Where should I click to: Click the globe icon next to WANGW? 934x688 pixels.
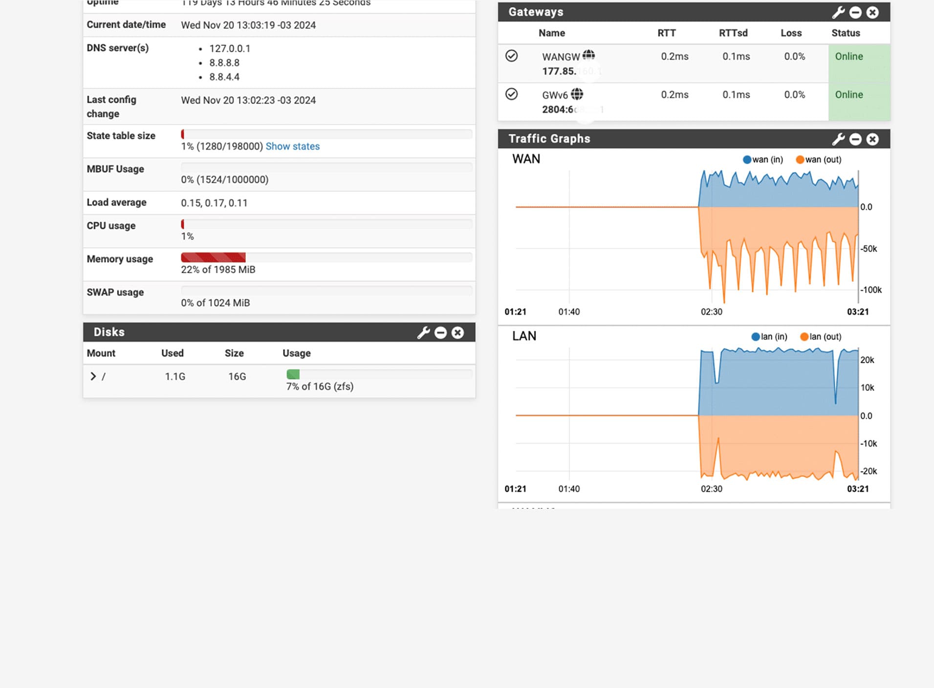(589, 55)
